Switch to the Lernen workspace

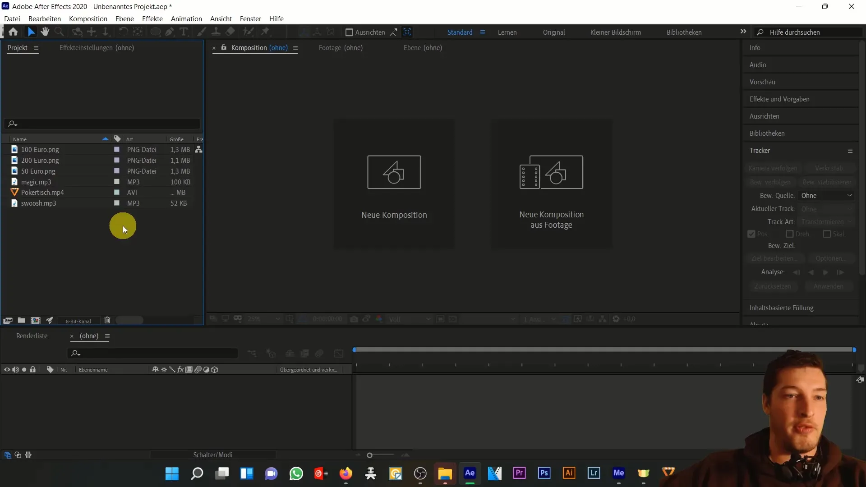(507, 32)
